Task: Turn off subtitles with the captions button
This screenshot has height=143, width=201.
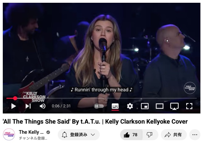Action: pos(115,106)
